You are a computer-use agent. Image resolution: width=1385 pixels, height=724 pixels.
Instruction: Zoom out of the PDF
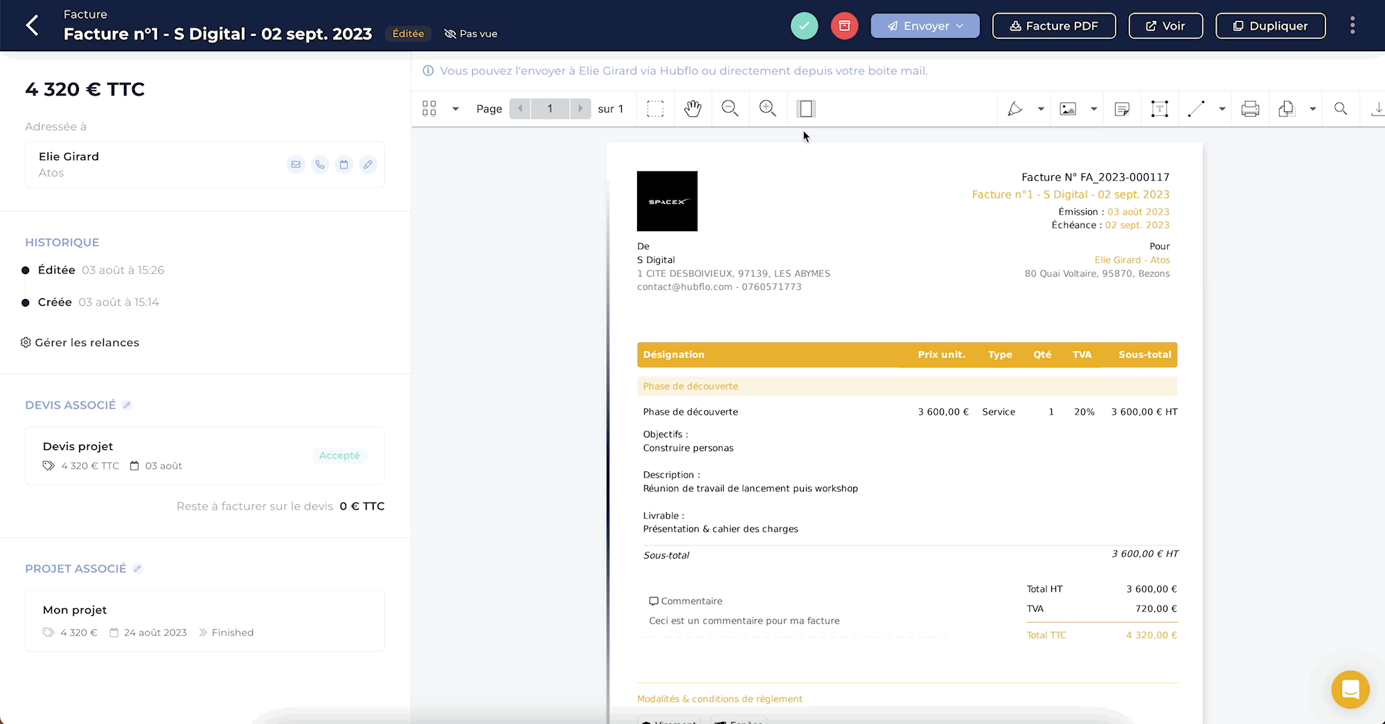(730, 109)
